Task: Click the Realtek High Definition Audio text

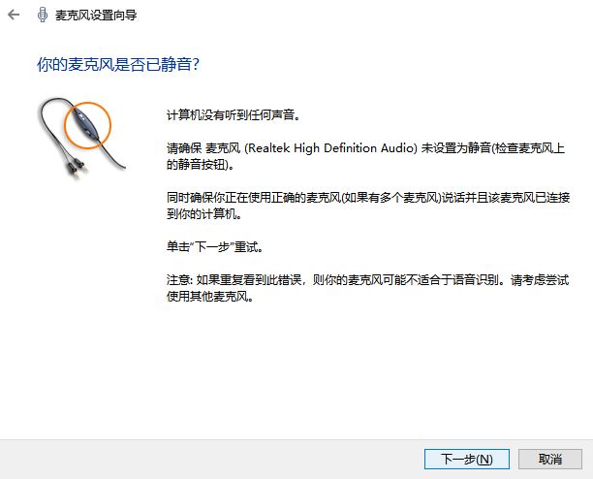Action: point(331,147)
